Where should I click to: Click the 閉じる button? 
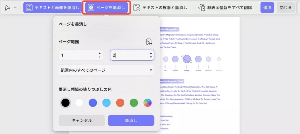(286, 8)
